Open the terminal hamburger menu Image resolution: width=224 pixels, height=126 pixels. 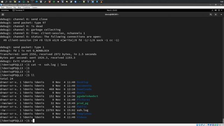coord(216,14)
